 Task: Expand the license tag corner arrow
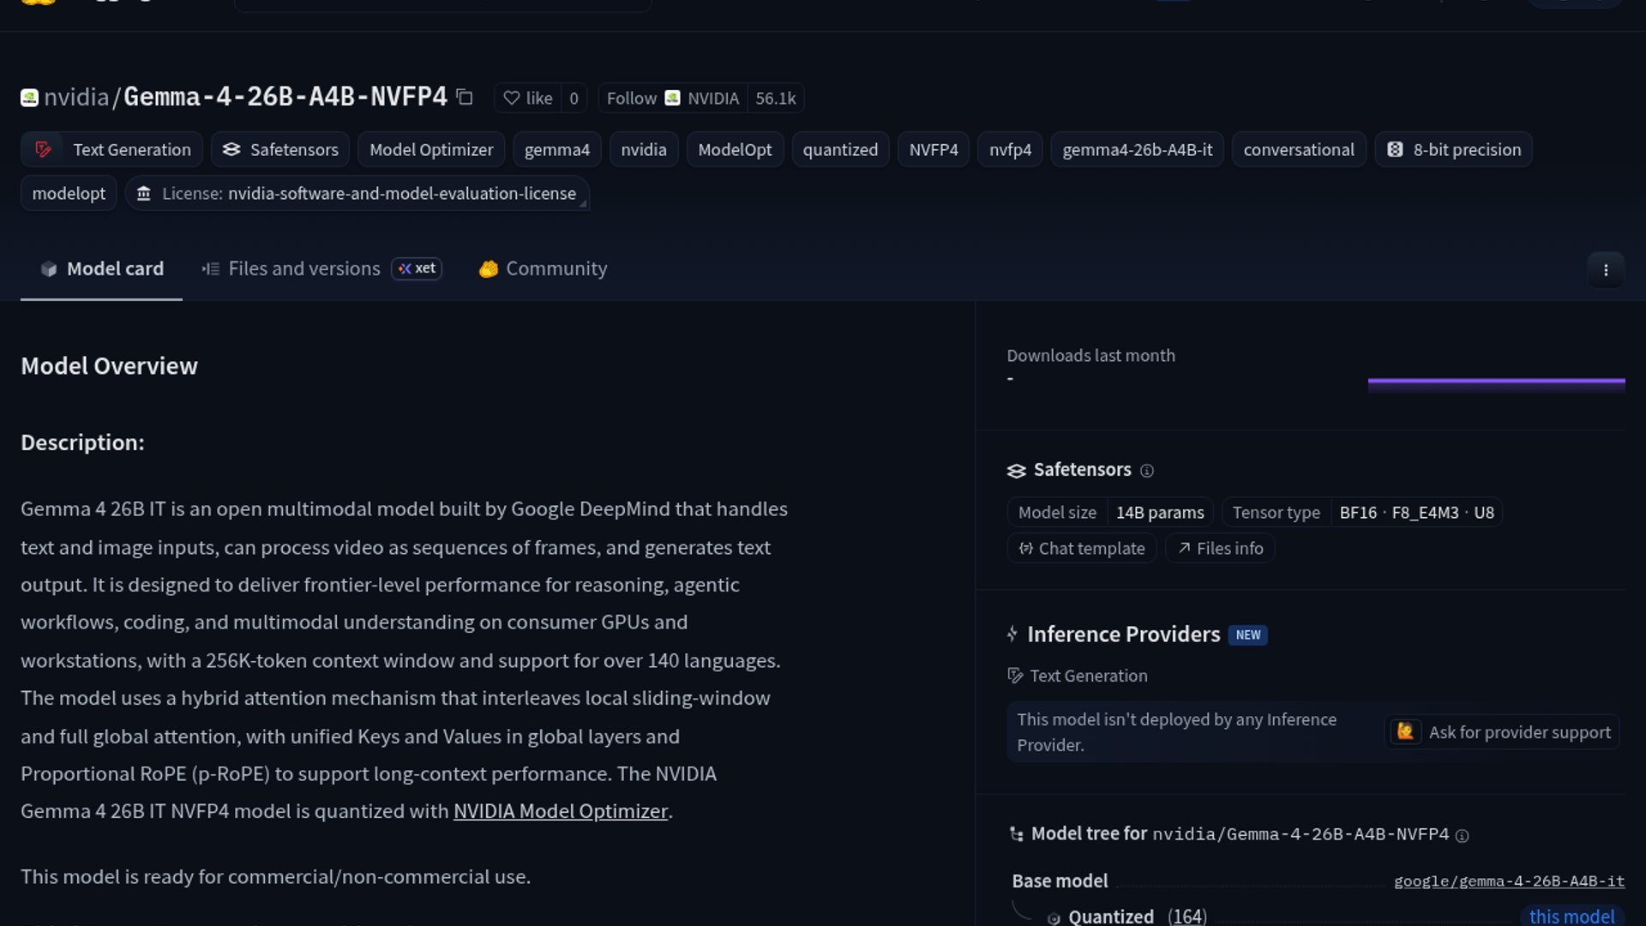coord(583,203)
